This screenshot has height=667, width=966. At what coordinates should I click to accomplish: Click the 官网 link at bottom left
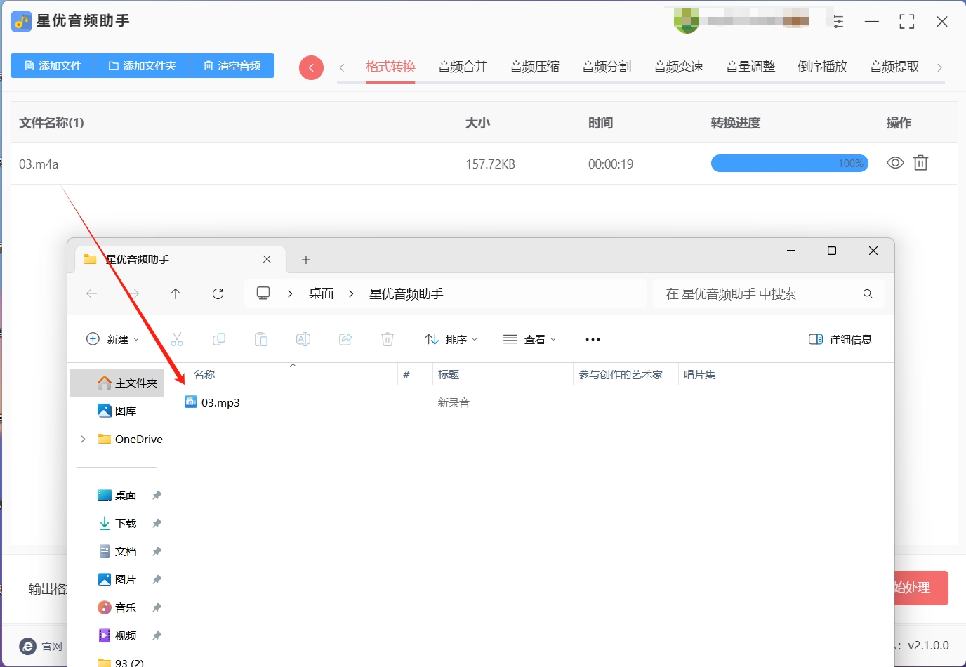pos(42,646)
